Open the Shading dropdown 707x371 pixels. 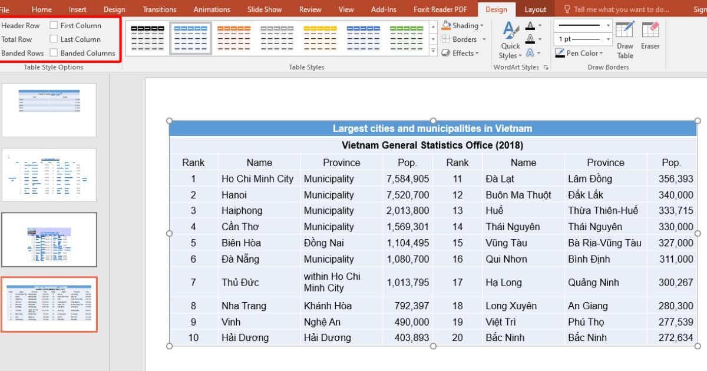pyautogui.click(x=463, y=25)
